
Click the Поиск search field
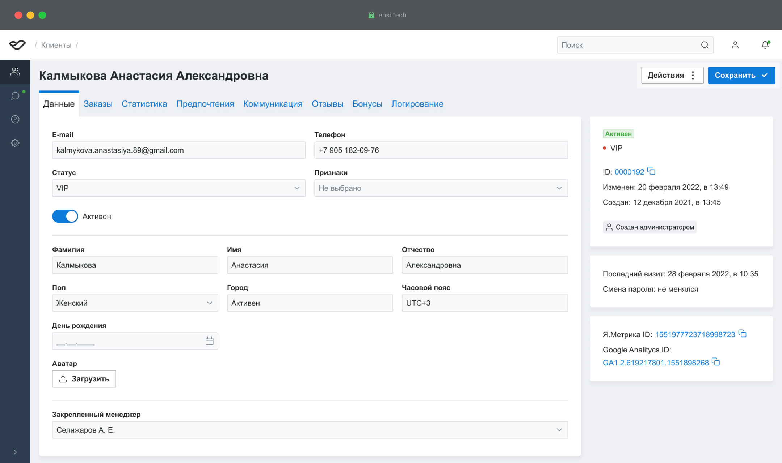click(x=629, y=45)
